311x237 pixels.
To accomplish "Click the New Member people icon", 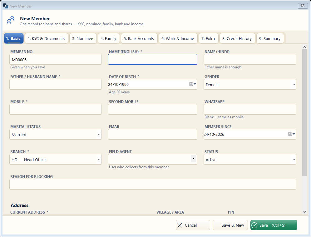I will [11, 20].
